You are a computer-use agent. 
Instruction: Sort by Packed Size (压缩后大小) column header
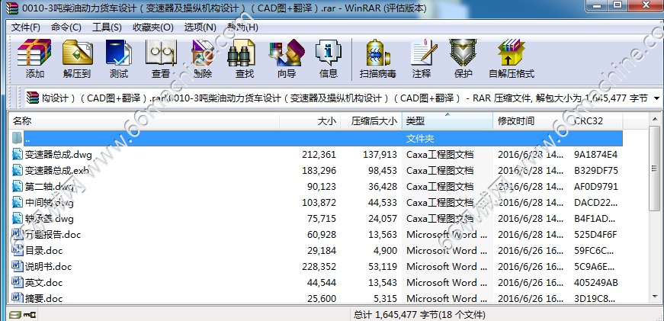(371, 121)
